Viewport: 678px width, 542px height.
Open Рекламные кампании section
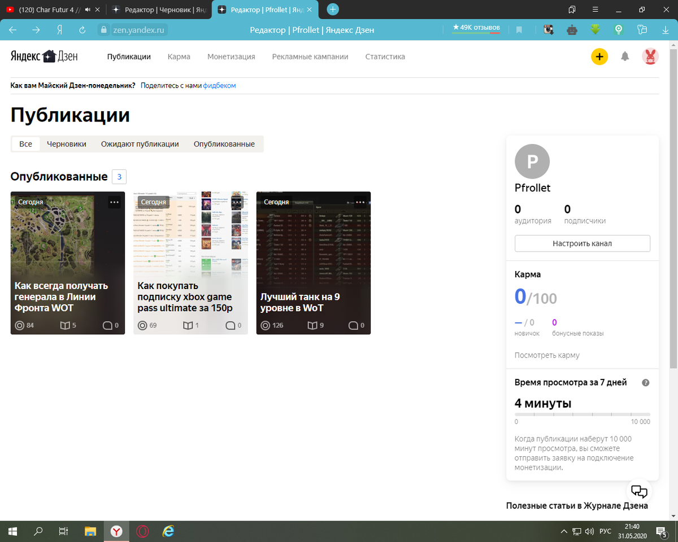(310, 56)
